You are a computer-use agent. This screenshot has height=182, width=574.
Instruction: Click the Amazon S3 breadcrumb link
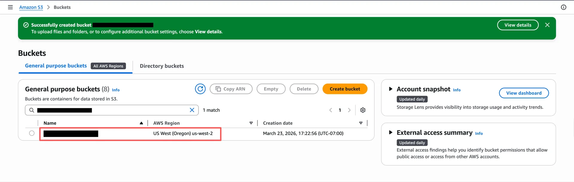point(31,7)
